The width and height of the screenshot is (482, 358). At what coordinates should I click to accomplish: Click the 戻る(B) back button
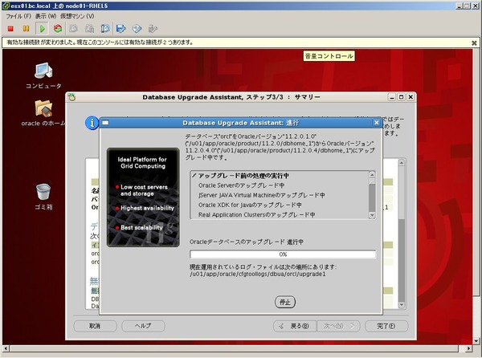tap(295, 326)
